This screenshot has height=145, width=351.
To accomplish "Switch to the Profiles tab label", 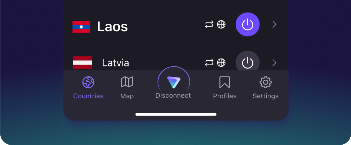I will 225,96.
